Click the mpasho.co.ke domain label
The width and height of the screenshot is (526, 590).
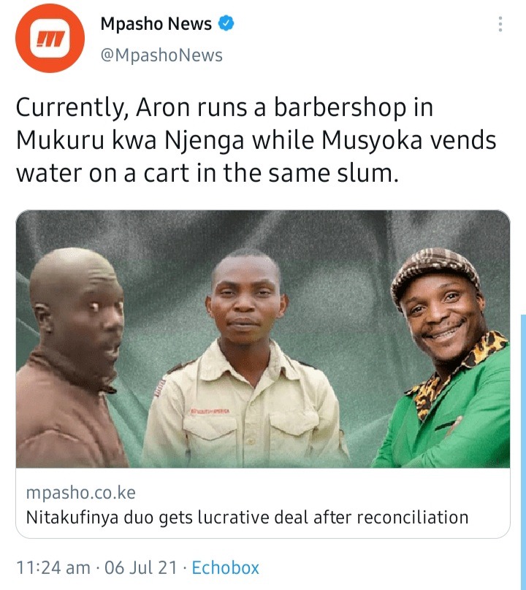[80, 493]
